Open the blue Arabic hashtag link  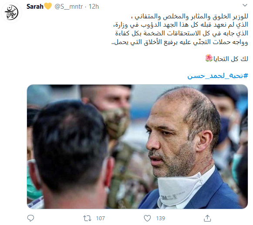click(x=218, y=76)
